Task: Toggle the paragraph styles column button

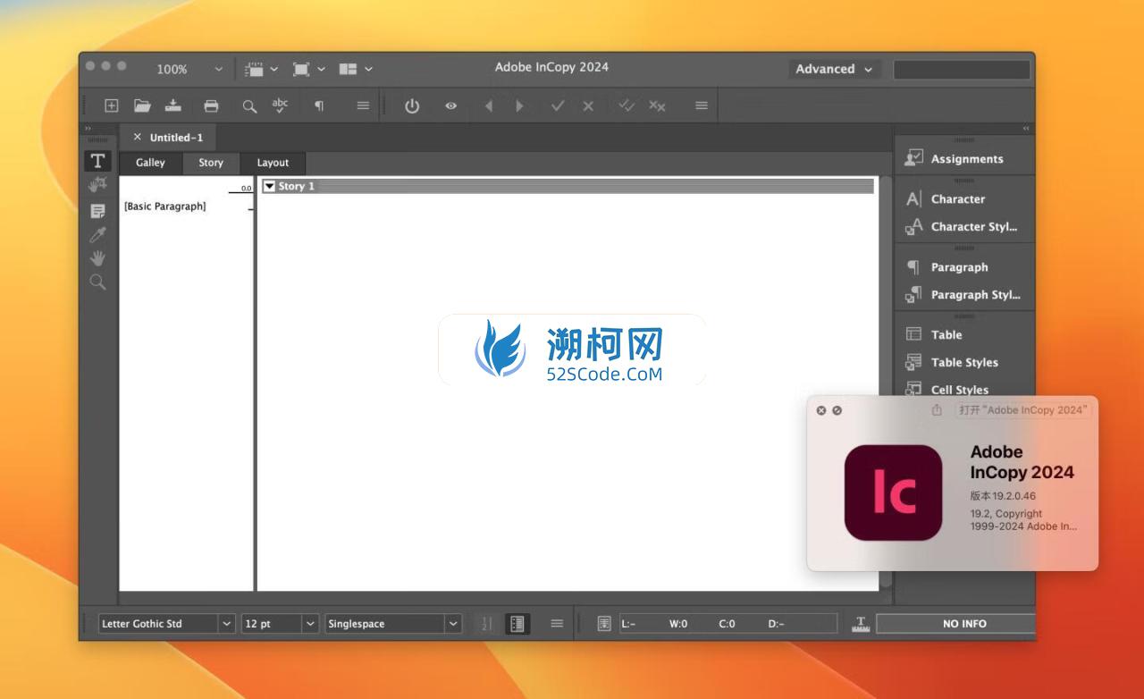Action: pos(517,624)
